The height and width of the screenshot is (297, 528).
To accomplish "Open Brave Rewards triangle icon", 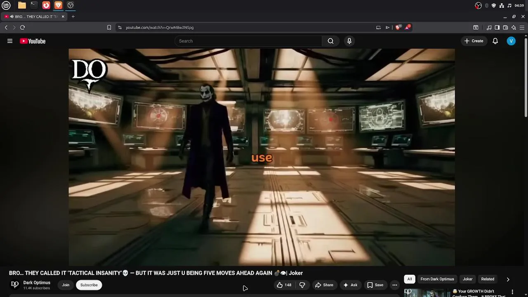I will (408, 27).
